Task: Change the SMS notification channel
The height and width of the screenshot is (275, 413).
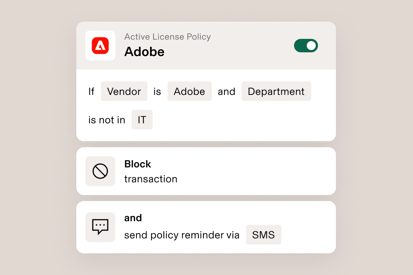Action: point(263,235)
